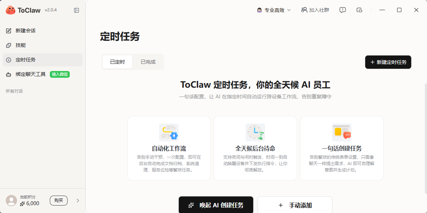Collapse the sidebar using the panel icon
Screen dimensions: 427x213
76,10
